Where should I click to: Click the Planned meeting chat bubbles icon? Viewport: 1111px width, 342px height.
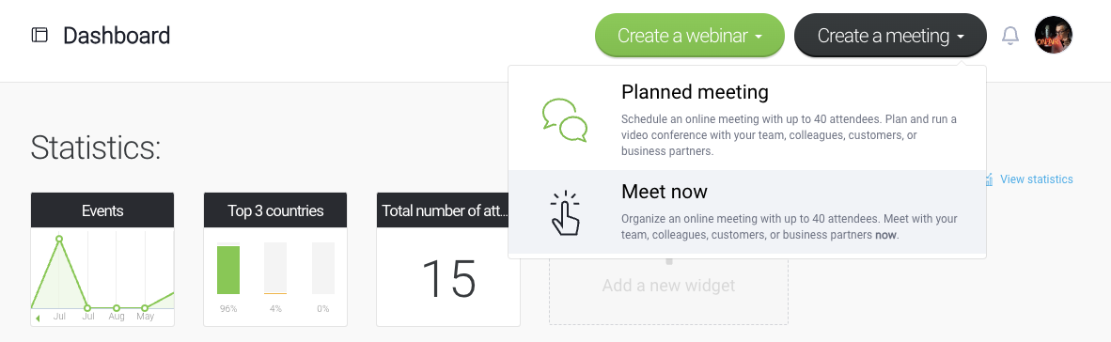click(565, 121)
